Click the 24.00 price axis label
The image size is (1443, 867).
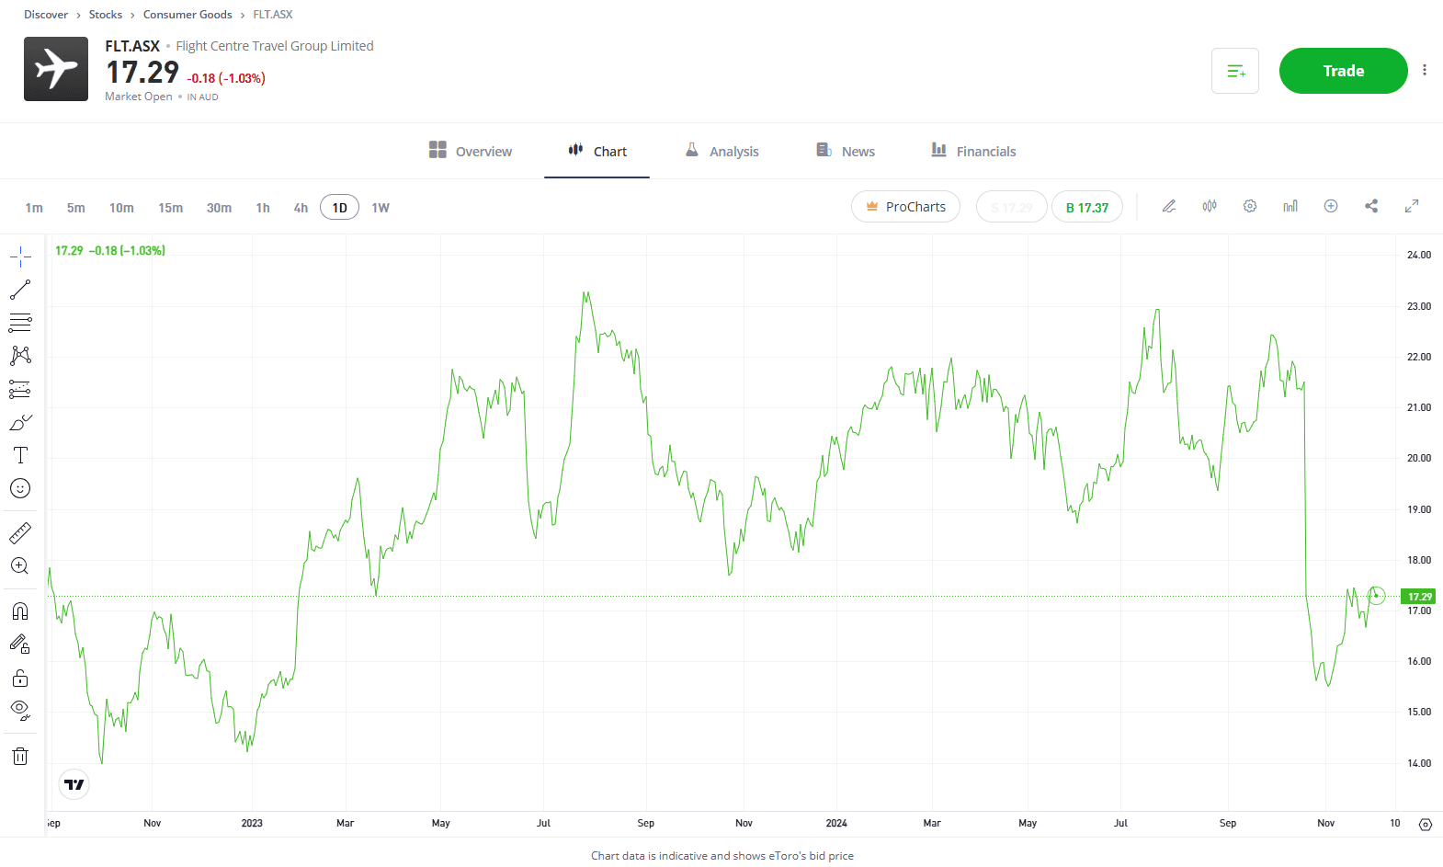coord(1419,255)
